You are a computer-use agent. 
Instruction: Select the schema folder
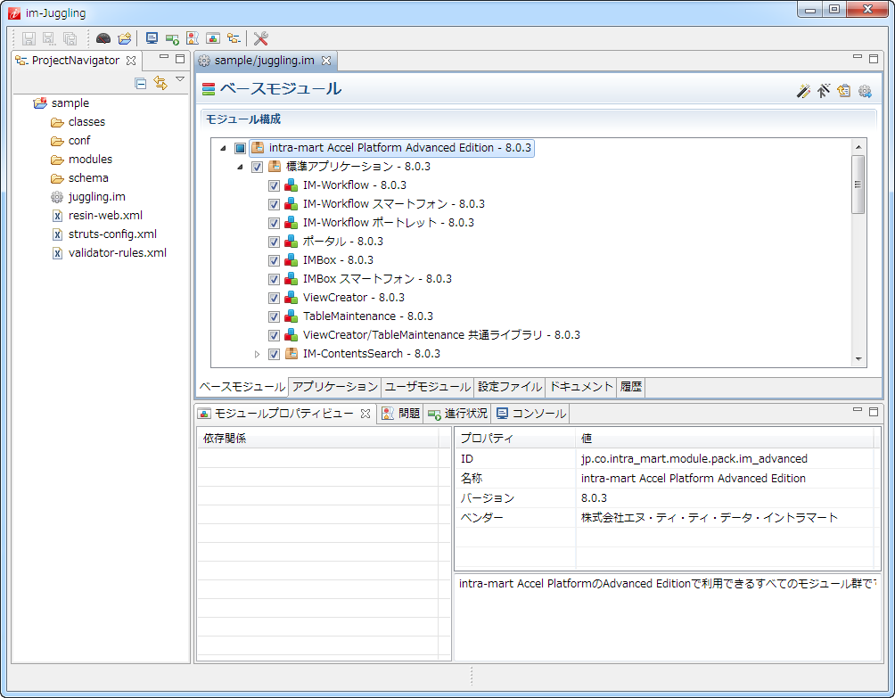click(x=88, y=178)
